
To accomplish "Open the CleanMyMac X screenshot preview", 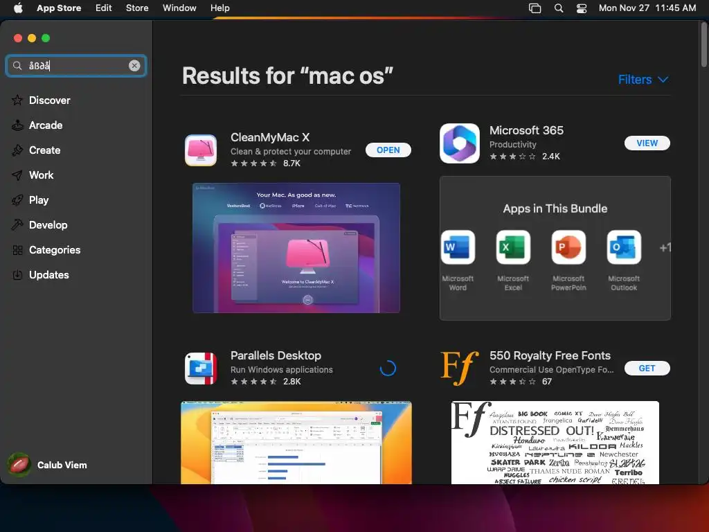I will point(296,248).
